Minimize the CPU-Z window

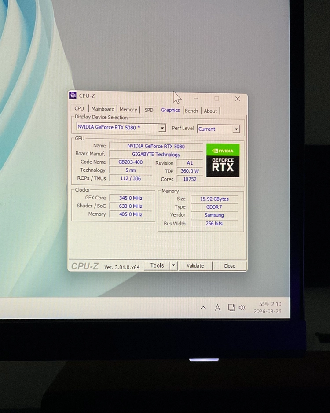(196, 98)
